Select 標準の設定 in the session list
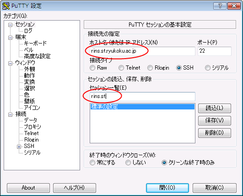 point(142,107)
